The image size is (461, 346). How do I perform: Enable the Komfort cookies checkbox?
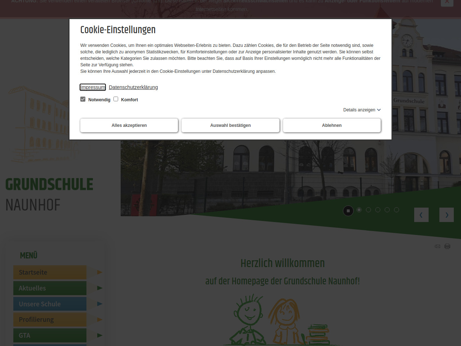(116, 99)
